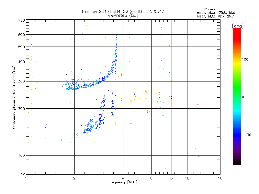Screen dimensions: 259x194
Task: Click the x-axis label '1'
Action: (x=26, y=178)
